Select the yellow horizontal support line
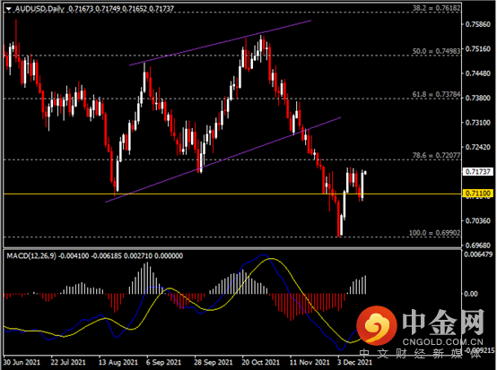 pyautogui.click(x=232, y=194)
